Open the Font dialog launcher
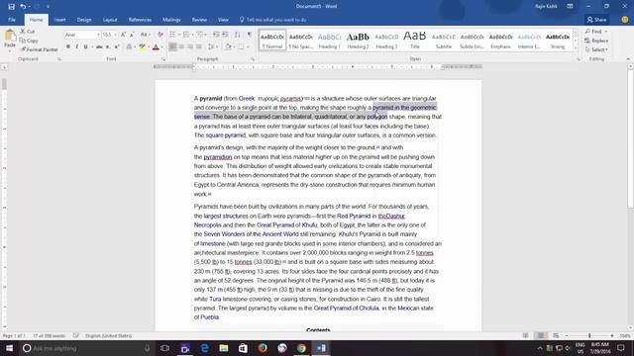The image size is (634, 356). click(163, 59)
